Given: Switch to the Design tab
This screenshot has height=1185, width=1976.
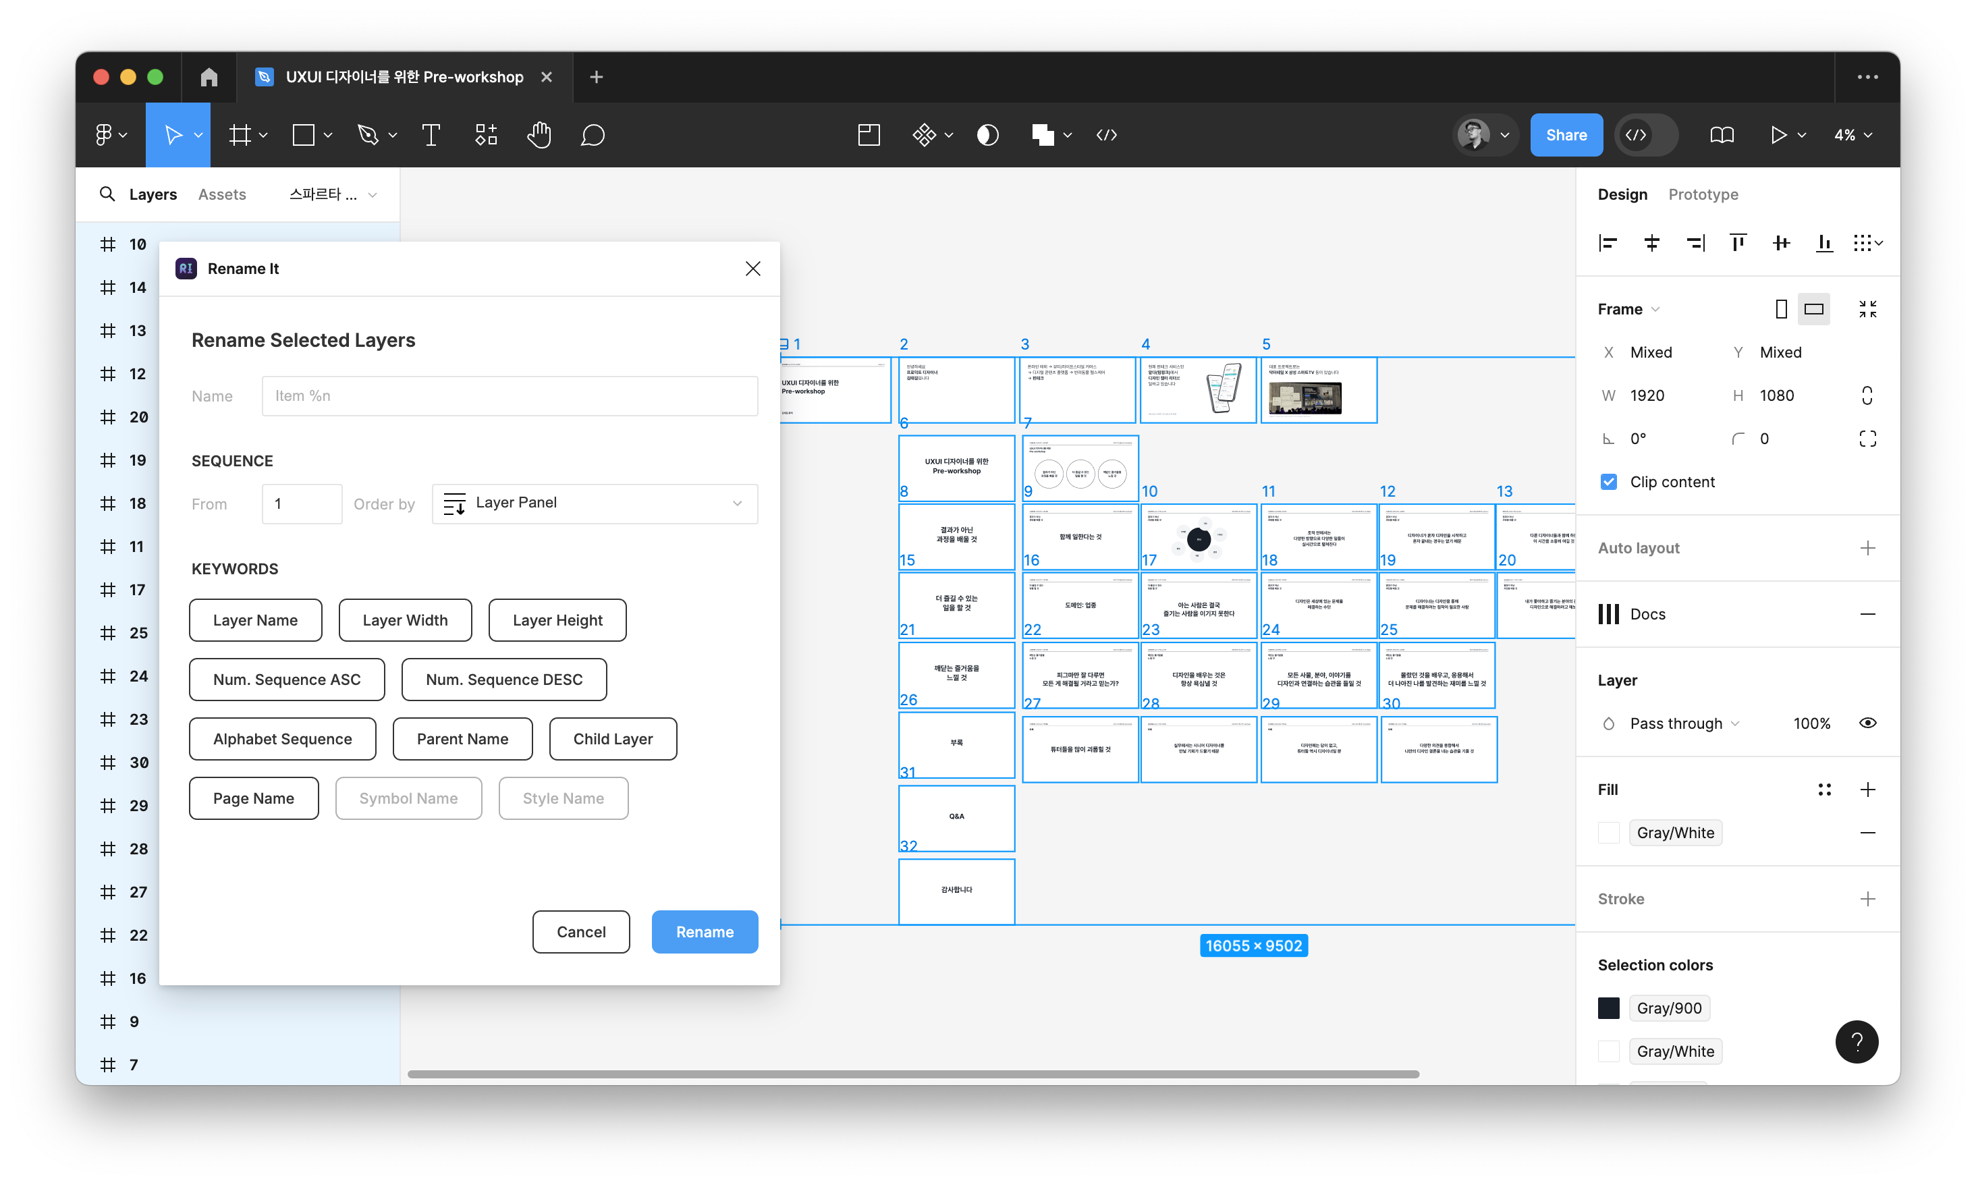Looking at the screenshot, I should [x=1622, y=194].
